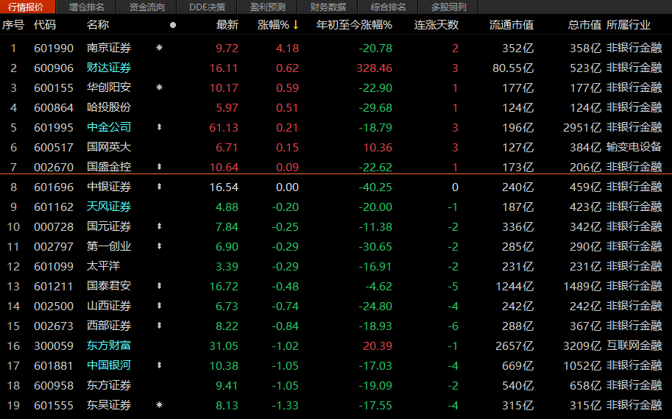Click the marker icon beside 第一创业
The image size is (672, 419).
click(x=160, y=246)
